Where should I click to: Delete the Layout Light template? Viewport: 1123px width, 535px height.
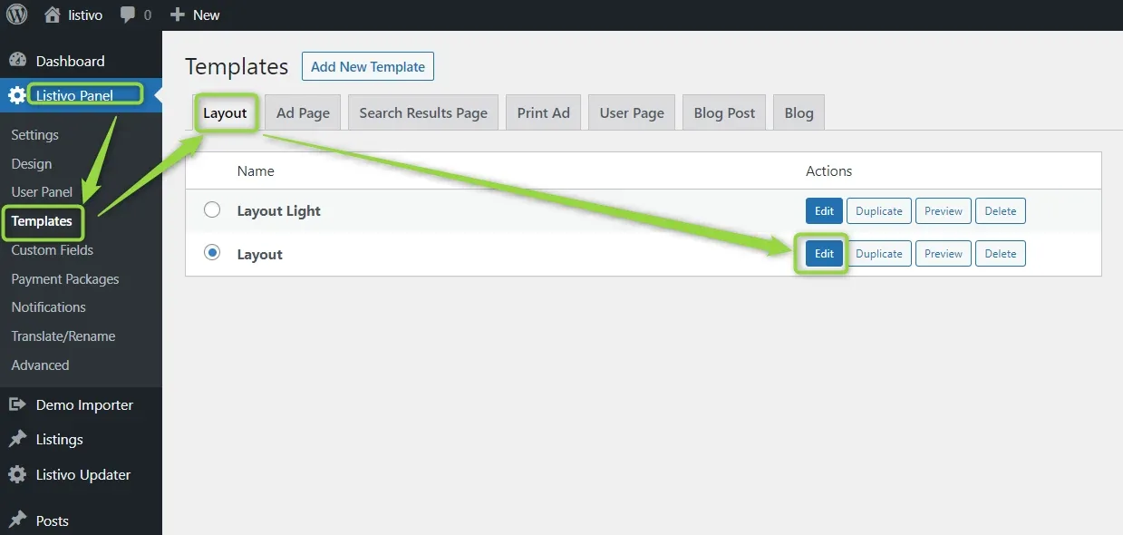tap(1001, 210)
